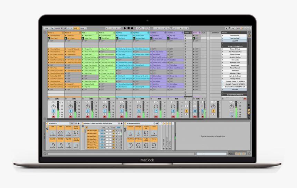Fold the Pianos 1 group track
Screen dimensions: 297x188
click(63, 33)
